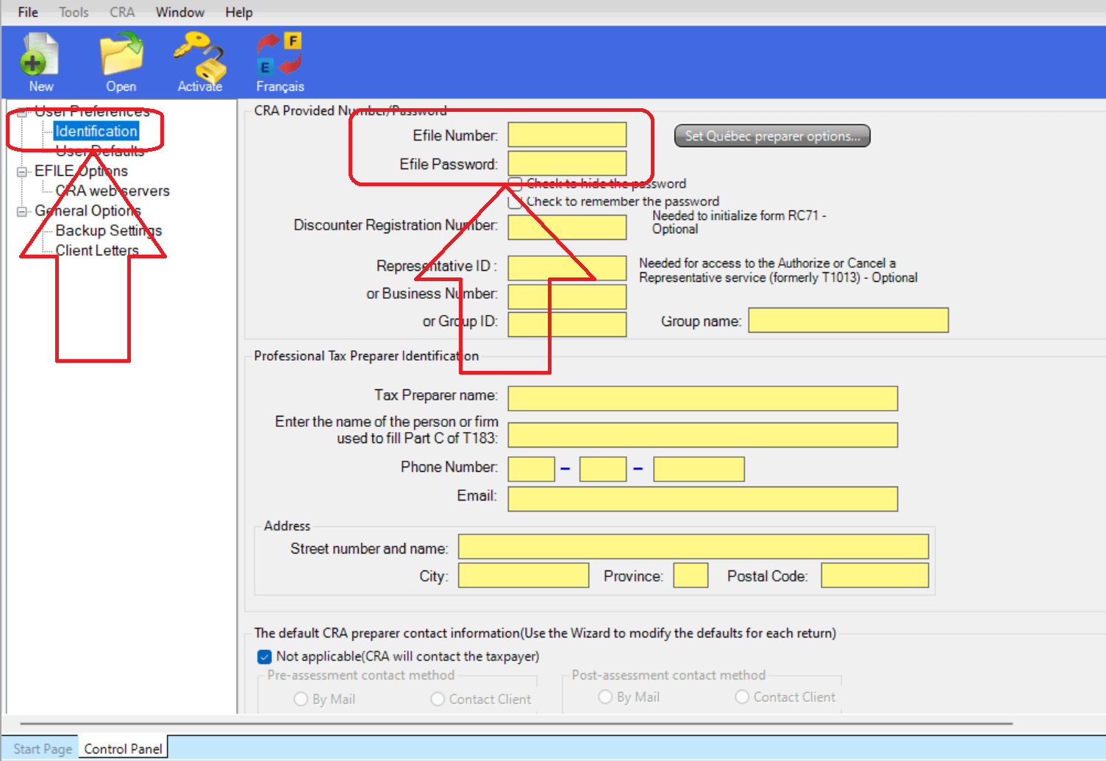The height and width of the screenshot is (761, 1106).
Task: Click the New return toolbar icon
Action: point(40,62)
